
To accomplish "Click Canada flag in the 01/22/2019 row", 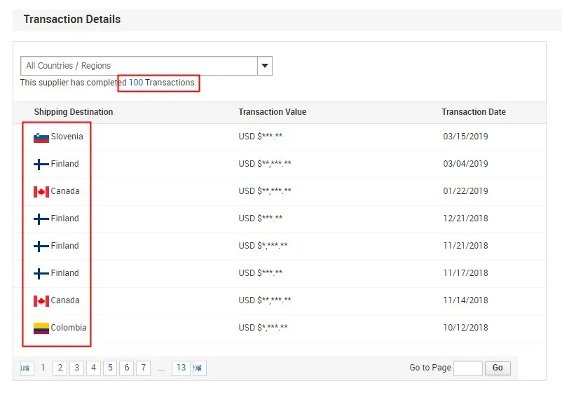I will tap(41, 192).
